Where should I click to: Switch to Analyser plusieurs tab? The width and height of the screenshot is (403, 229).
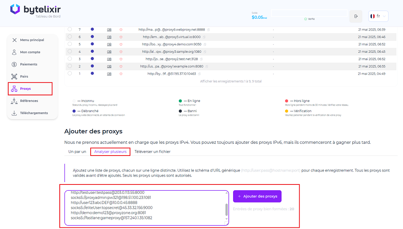[x=110, y=152]
